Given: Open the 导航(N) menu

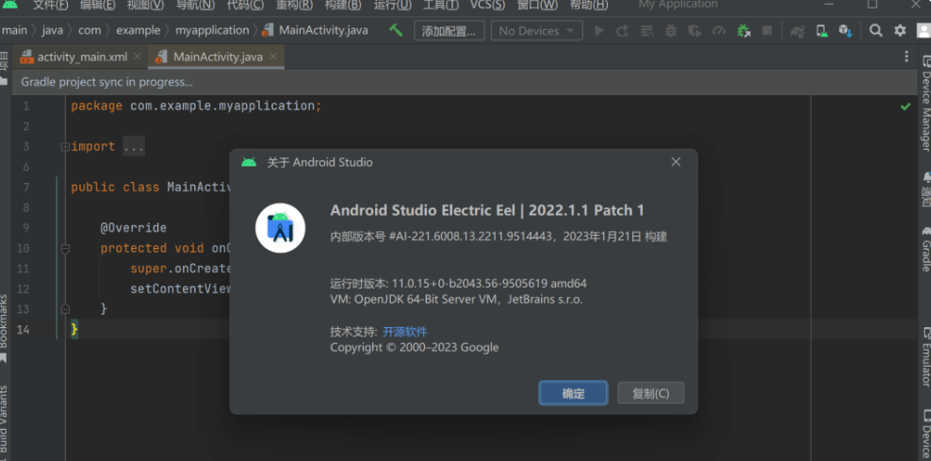Looking at the screenshot, I should coord(195,5).
